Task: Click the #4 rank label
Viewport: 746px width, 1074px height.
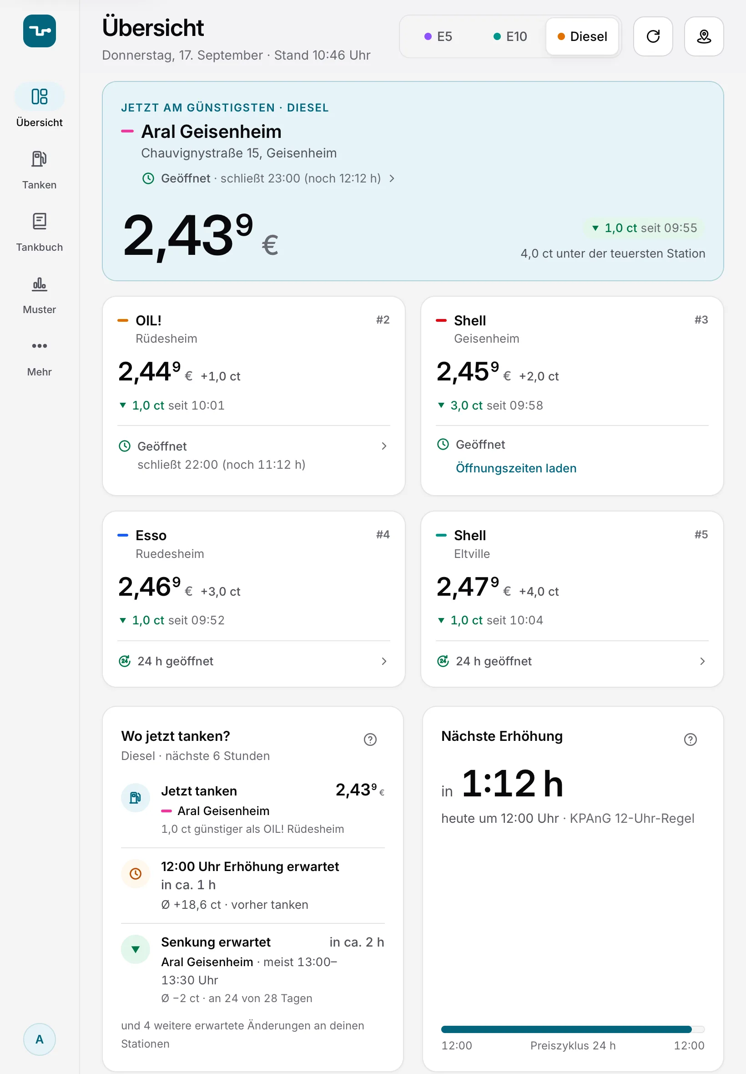Action: click(x=383, y=534)
